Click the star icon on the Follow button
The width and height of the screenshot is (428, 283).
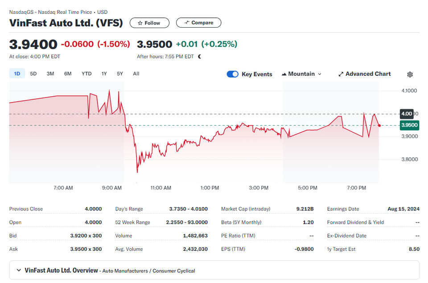coord(140,23)
